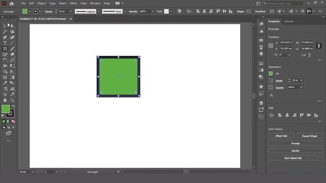Click Start Global Edit button
This screenshot has height=183, width=326.
[x=293, y=158]
